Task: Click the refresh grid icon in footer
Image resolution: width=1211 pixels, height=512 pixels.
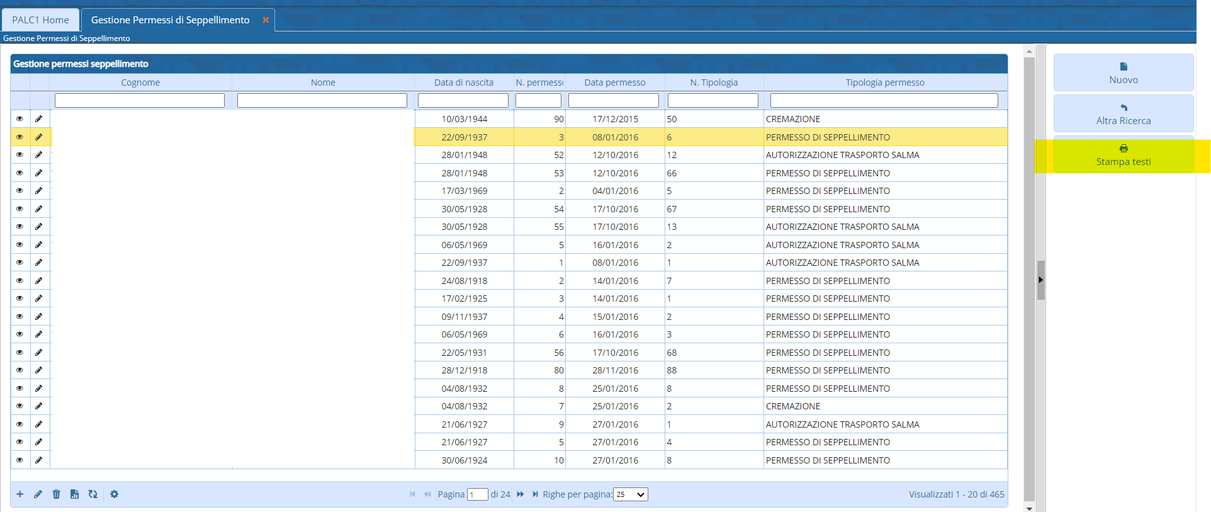Action: tap(93, 494)
